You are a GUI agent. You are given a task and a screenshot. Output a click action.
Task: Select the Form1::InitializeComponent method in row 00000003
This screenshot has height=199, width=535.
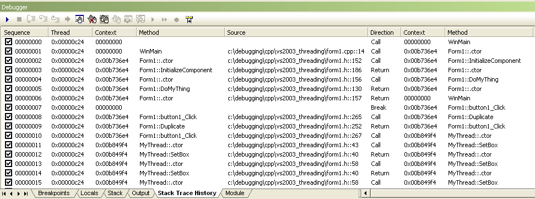tap(176, 70)
